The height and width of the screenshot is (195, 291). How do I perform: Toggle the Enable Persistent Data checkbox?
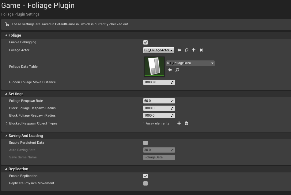pyautogui.click(x=145, y=143)
